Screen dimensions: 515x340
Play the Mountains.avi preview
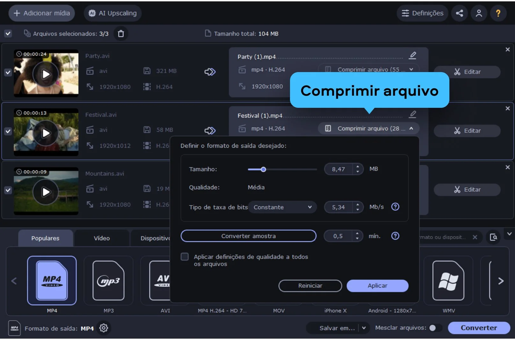[46, 192]
